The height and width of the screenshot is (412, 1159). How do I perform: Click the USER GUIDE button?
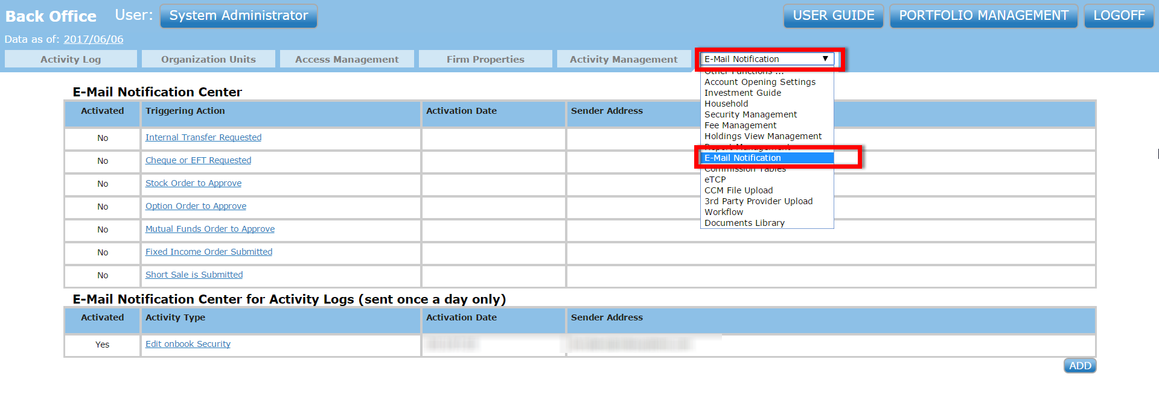(x=833, y=16)
